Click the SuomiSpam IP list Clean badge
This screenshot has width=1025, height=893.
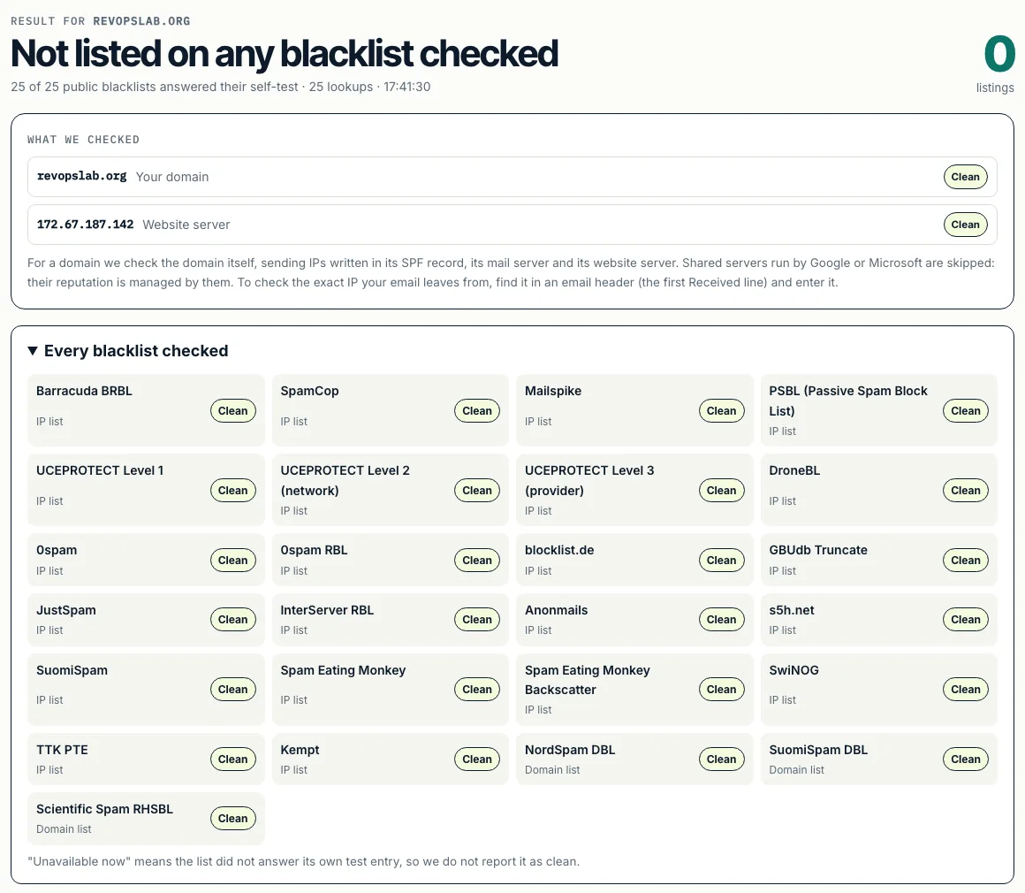click(232, 690)
